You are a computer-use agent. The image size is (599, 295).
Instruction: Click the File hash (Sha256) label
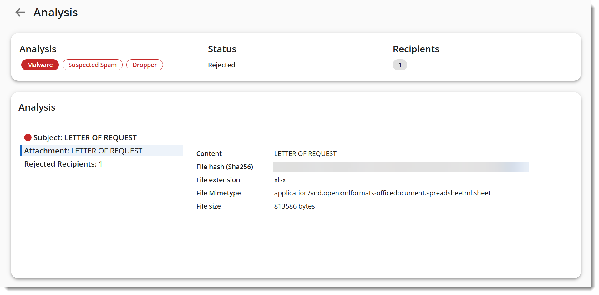coord(225,167)
